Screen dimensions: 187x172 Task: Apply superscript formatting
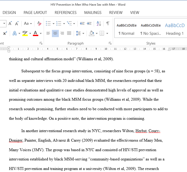point(5,33)
